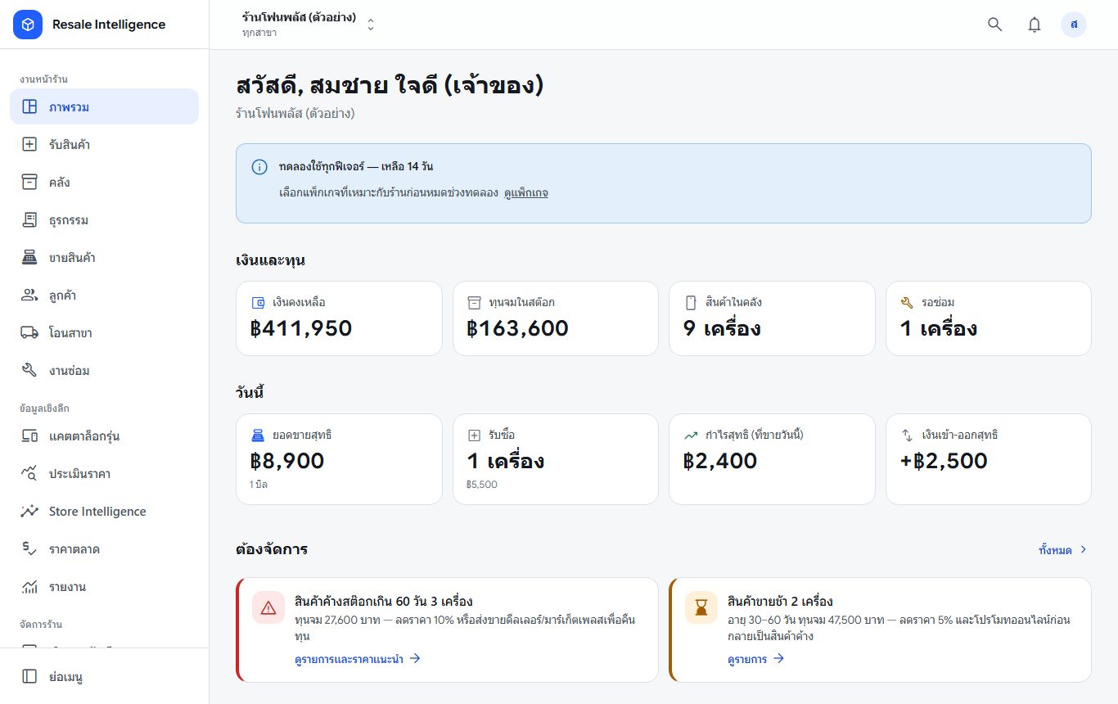Click the งานซ่อม wrench icon in sidebar
The image size is (1118, 704).
[29, 370]
